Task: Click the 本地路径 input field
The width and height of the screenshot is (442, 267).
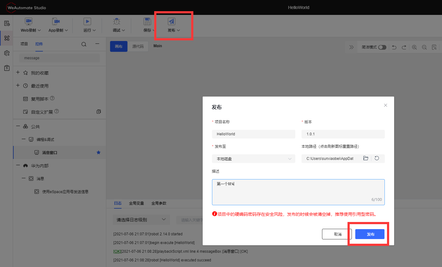Action: click(x=330, y=159)
